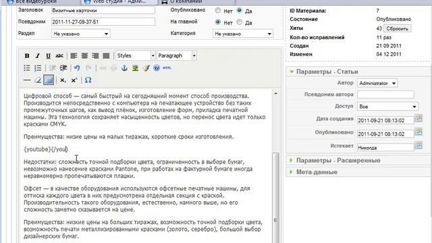Viewport: 432px width, 243px height.
Task: Insert an anchor
Action: coord(124,67)
